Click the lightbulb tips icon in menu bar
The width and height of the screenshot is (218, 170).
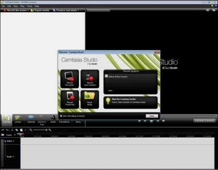(x=212, y=6)
